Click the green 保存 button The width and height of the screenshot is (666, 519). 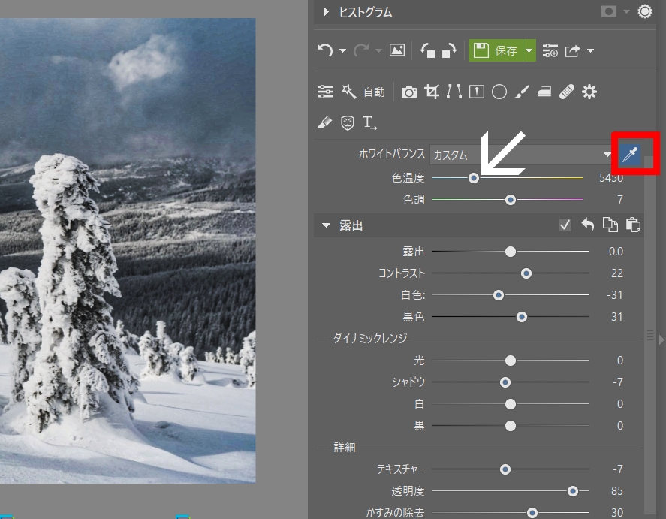(x=496, y=50)
